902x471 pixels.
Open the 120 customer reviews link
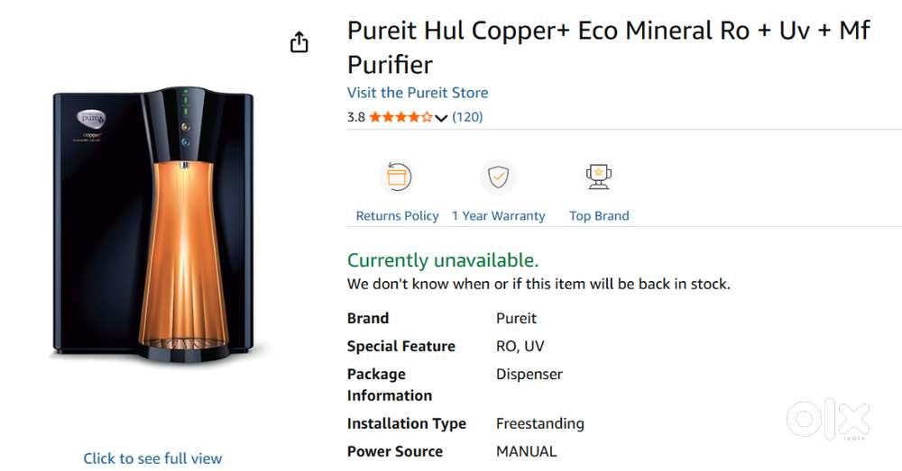pos(467,117)
